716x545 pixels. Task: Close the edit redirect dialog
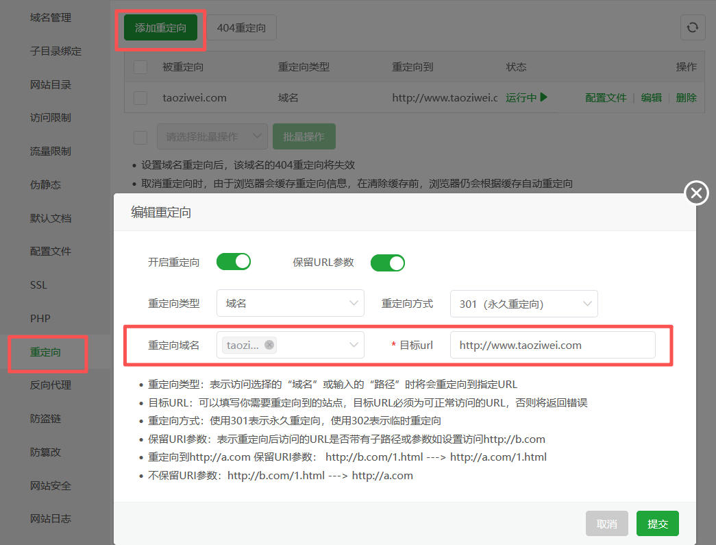tap(697, 194)
